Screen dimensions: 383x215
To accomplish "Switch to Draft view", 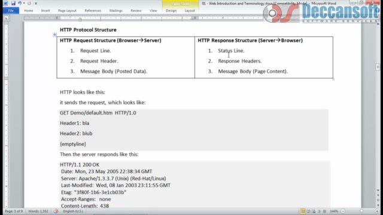I will point(324,211).
